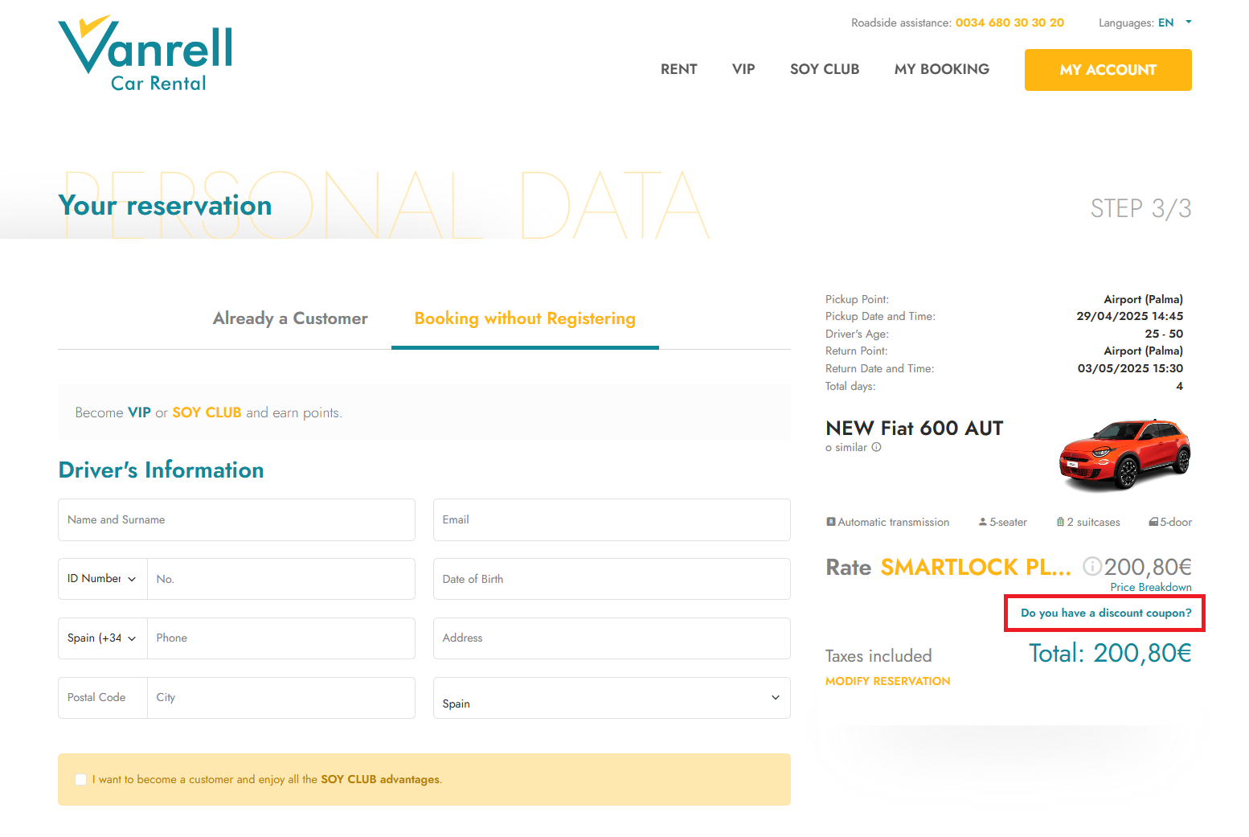Switch to the Already a Customer tab
Screen dimensions: 1249x837
[x=290, y=319]
